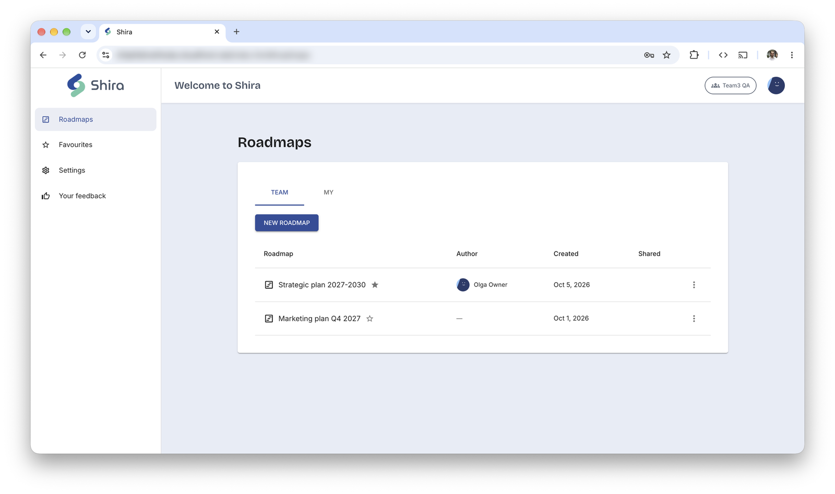
Task: Click the Settings gear icon in sidebar
Action: pos(46,171)
